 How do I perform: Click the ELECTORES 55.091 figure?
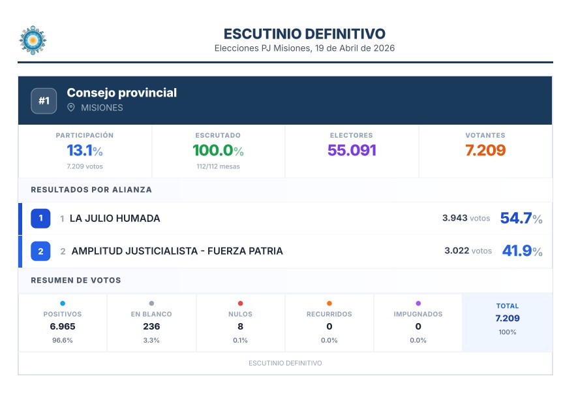[x=352, y=150]
